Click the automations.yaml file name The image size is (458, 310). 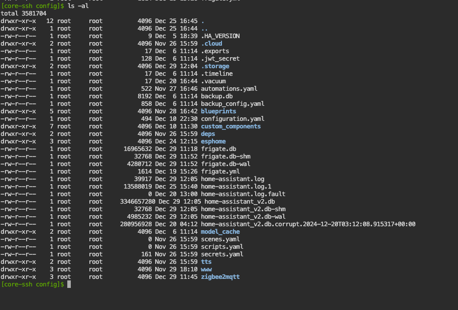[x=229, y=89]
